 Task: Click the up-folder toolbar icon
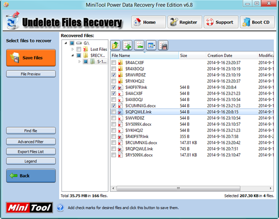tap(115, 45)
